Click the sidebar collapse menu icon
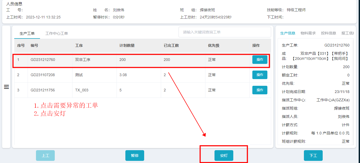Image resolution: width=360 pixels, height=163 pixels. pyautogui.click(x=6, y=87)
